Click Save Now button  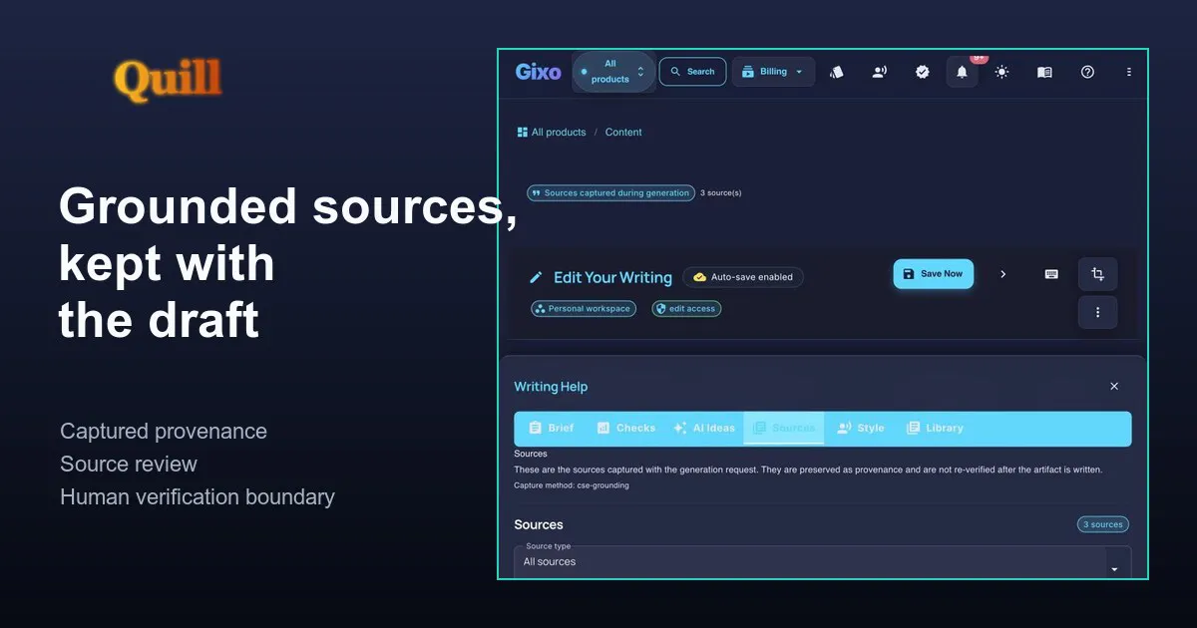click(x=933, y=274)
